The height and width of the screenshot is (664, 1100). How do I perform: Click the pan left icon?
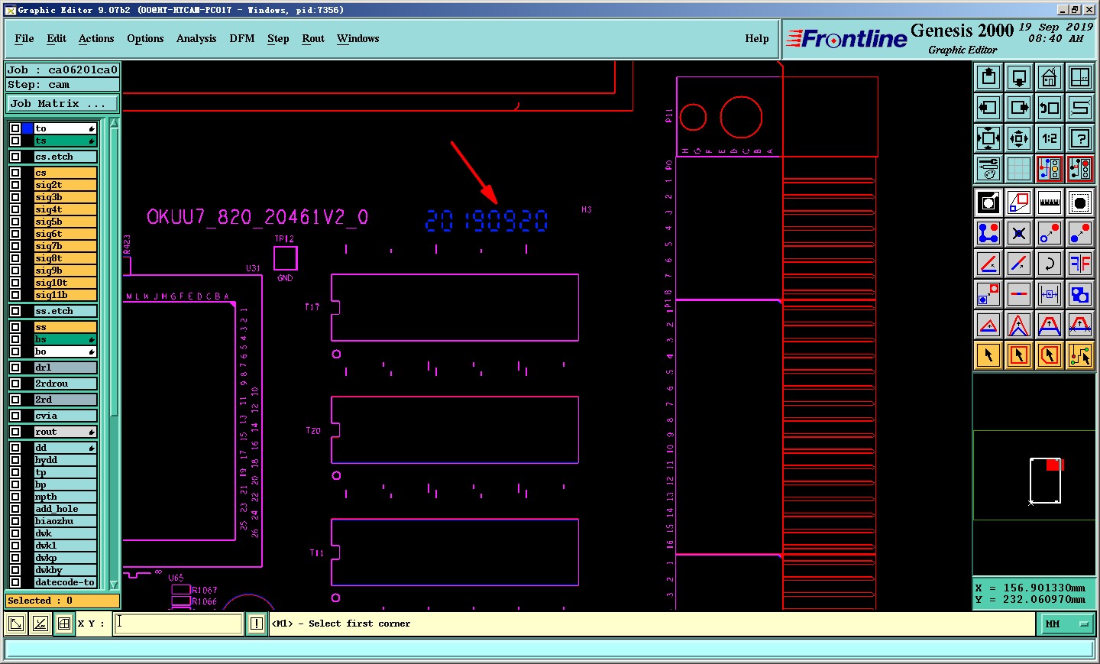(x=988, y=108)
